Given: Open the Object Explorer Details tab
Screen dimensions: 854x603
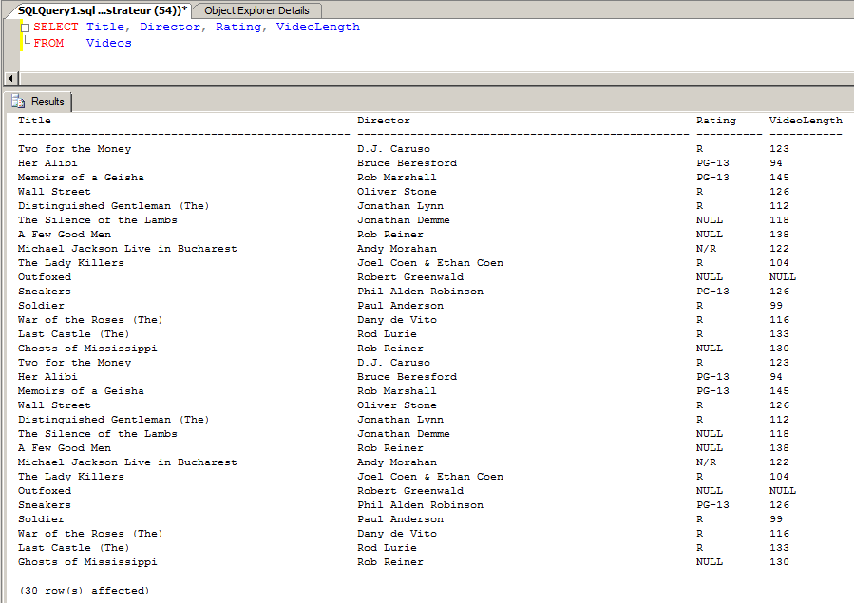Looking at the screenshot, I should tap(256, 10).
